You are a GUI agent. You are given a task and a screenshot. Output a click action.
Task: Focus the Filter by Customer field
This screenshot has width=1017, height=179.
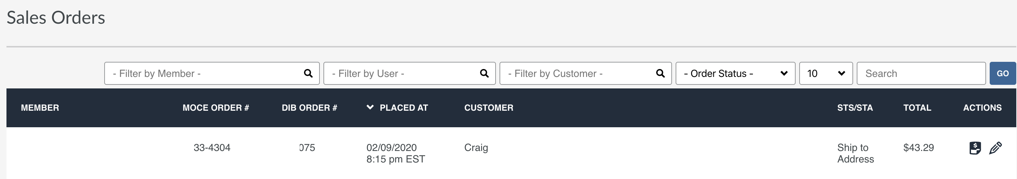click(x=585, y=73)
